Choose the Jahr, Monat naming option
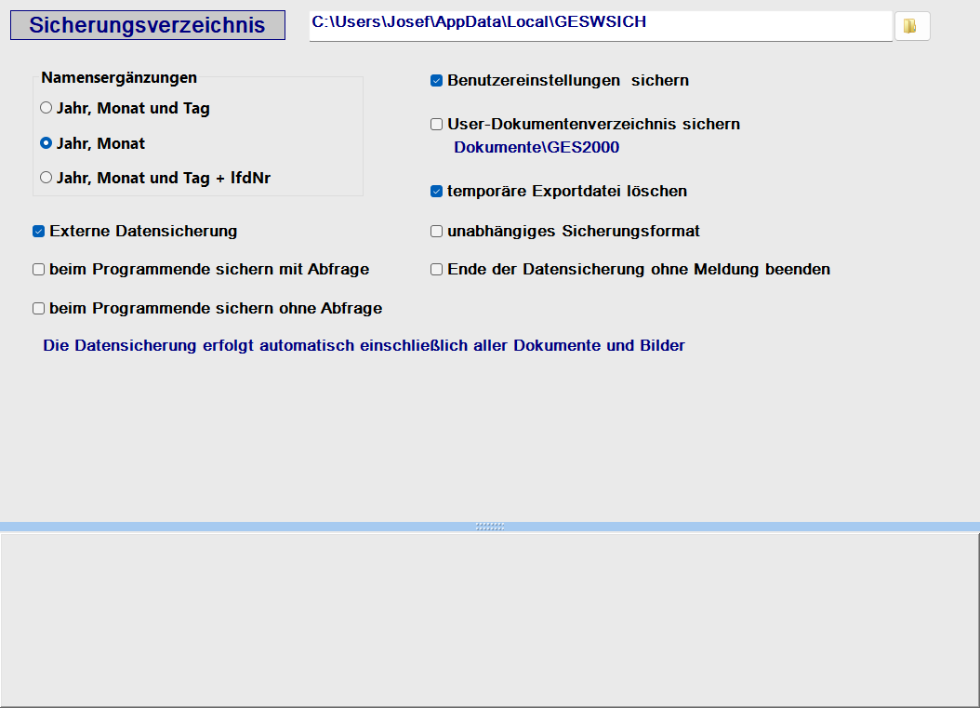The width and height of the screenshot is (980, 708). [x=46, y=142]
